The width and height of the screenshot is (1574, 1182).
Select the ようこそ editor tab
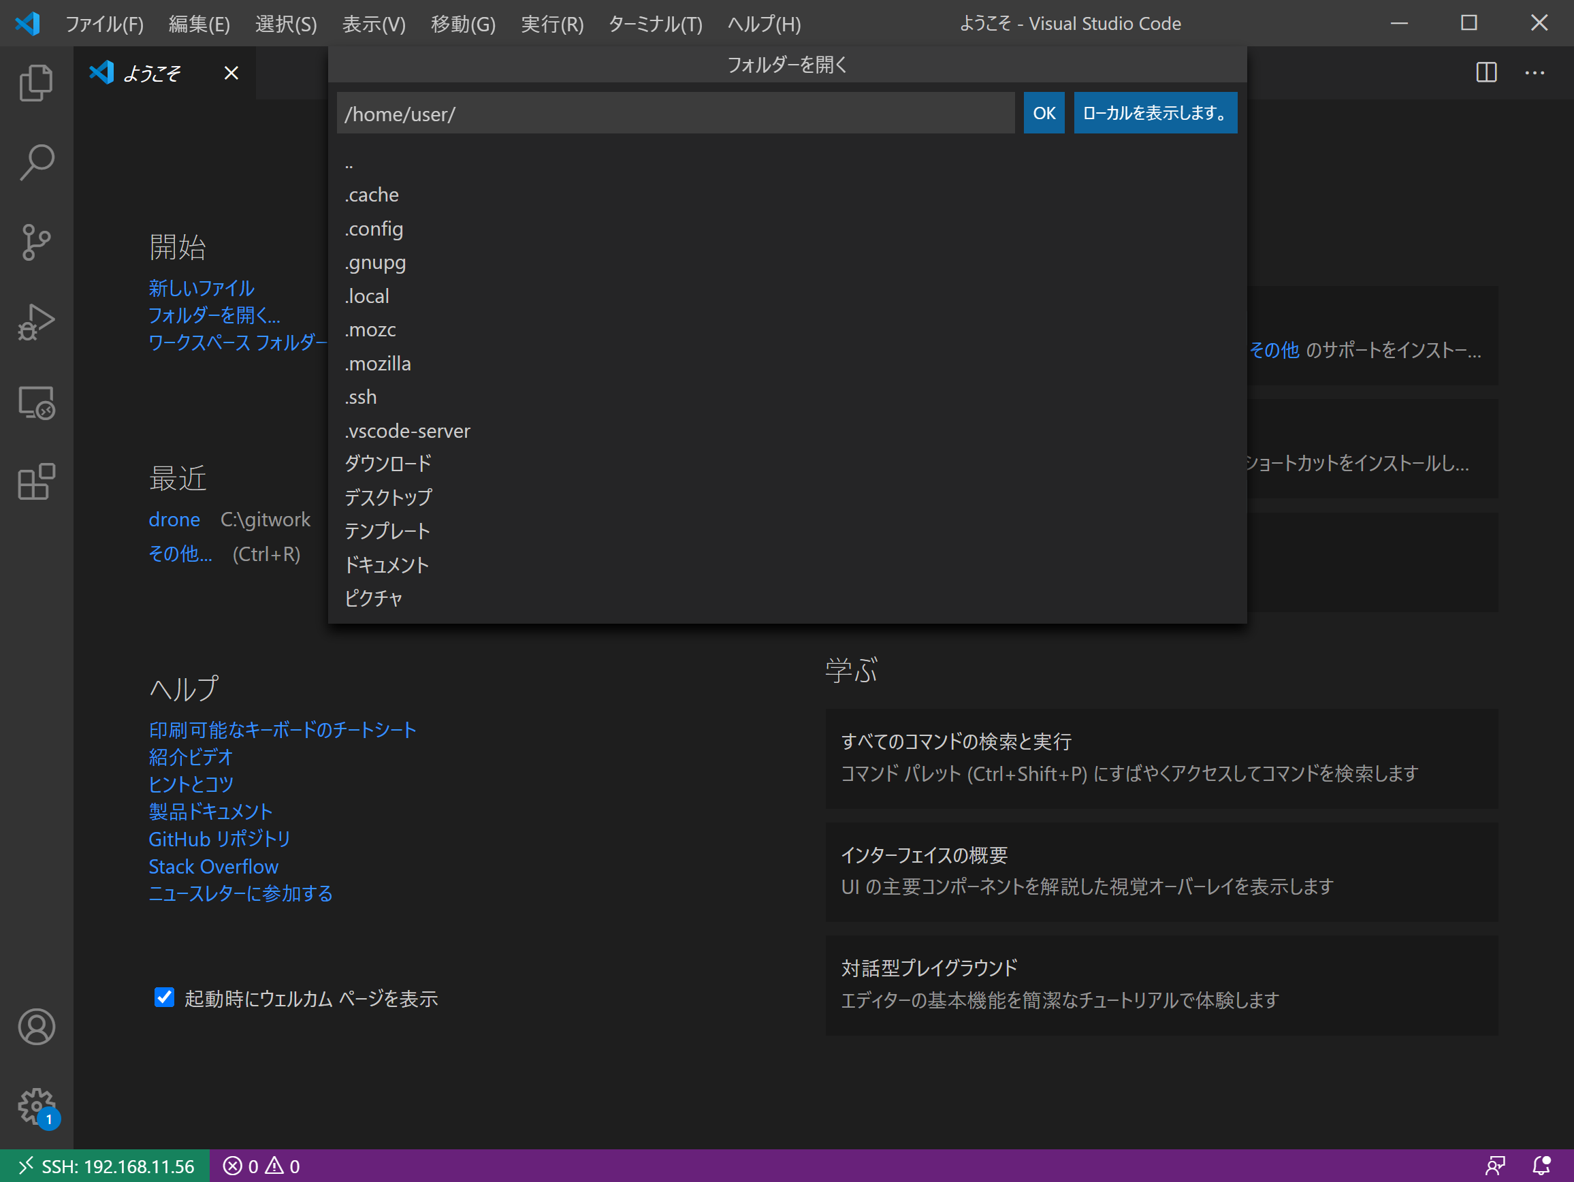coord(164,73)
